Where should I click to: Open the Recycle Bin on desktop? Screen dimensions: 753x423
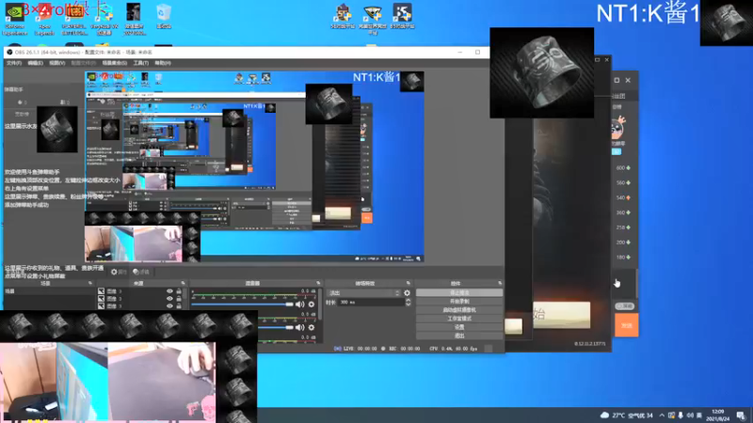pyautogui.click(x=164, y=17)
